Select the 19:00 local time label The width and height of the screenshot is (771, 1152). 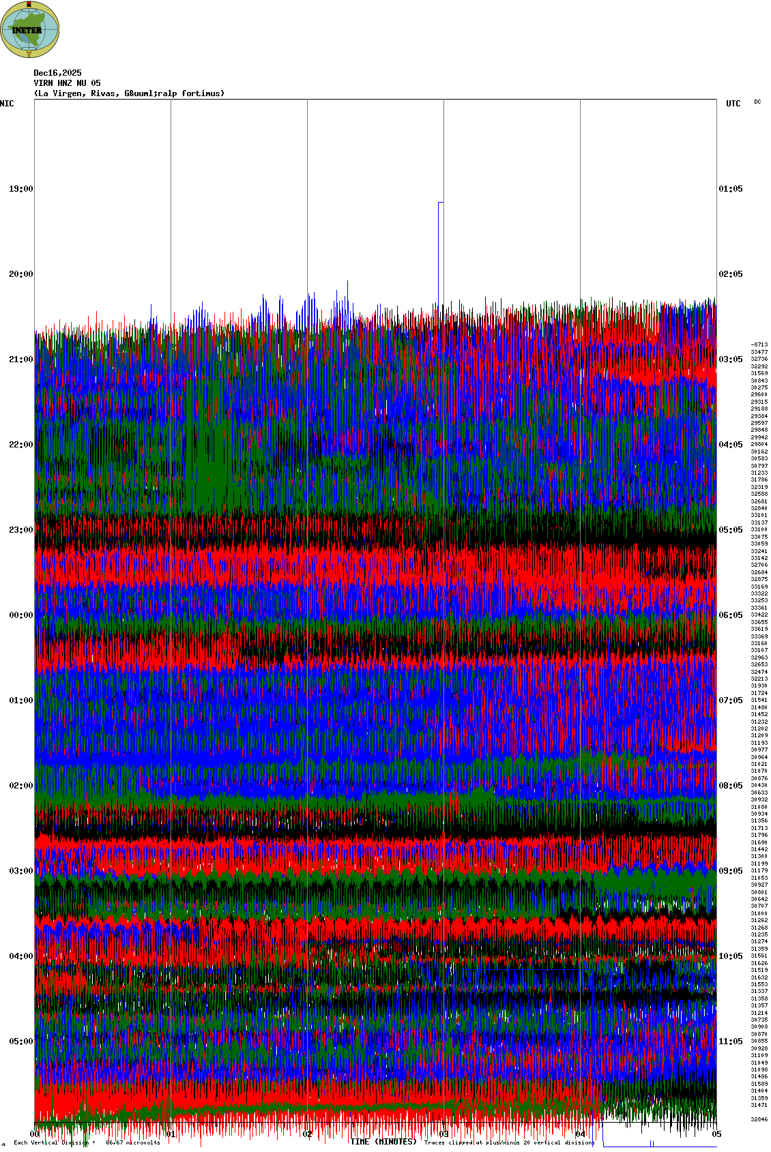click(x=20, y=189)
